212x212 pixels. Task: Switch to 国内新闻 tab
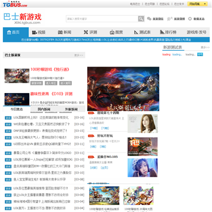pos(44,109)
